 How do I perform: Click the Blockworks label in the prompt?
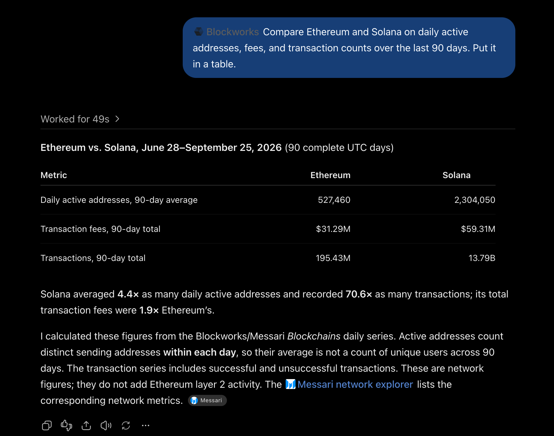point(232,32)
